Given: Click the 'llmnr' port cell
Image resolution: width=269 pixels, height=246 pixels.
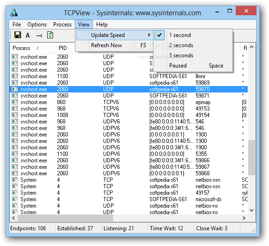Looking at the screenshot, I should pyautogui.click(x=200, y=76).
